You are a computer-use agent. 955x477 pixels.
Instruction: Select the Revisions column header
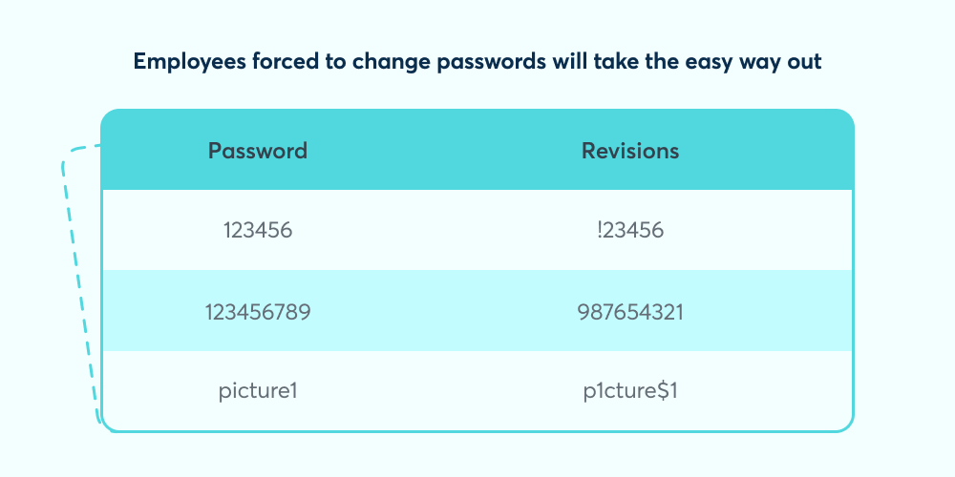(x=630, y=151)
